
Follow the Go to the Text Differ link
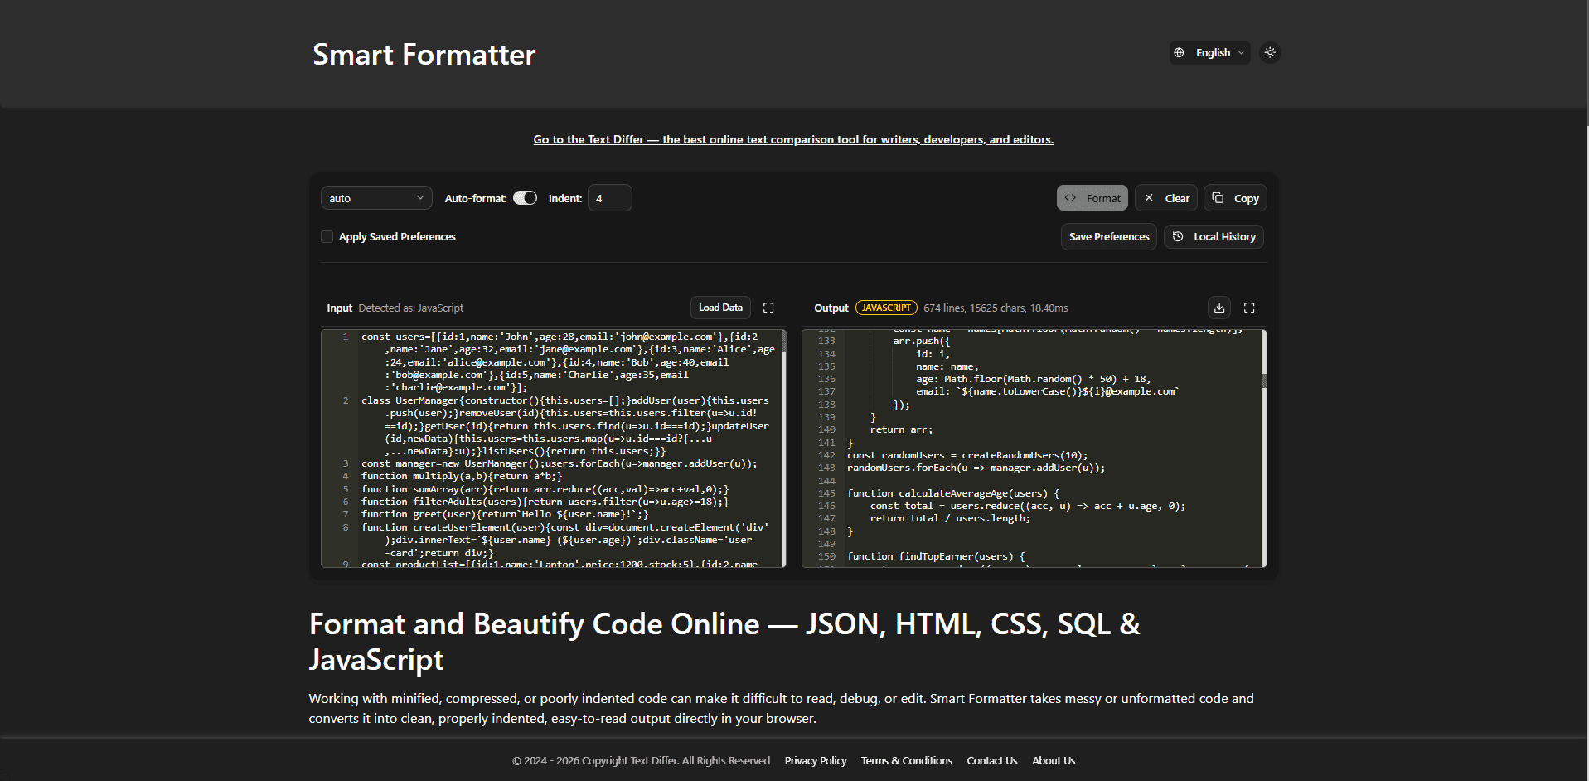[793, 139]
